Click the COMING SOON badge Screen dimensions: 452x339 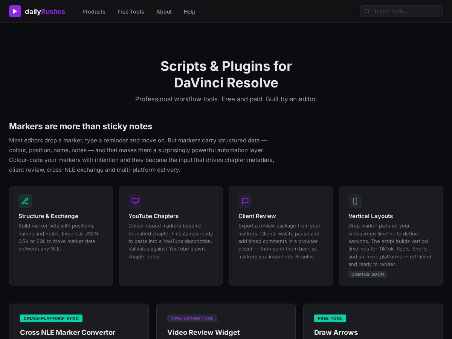point(368,274)
